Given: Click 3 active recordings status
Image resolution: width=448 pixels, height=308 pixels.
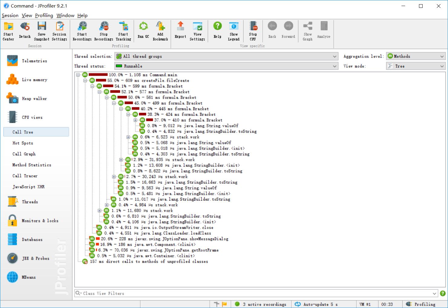Looking at the screenshot, I should [x=261, y=304].
